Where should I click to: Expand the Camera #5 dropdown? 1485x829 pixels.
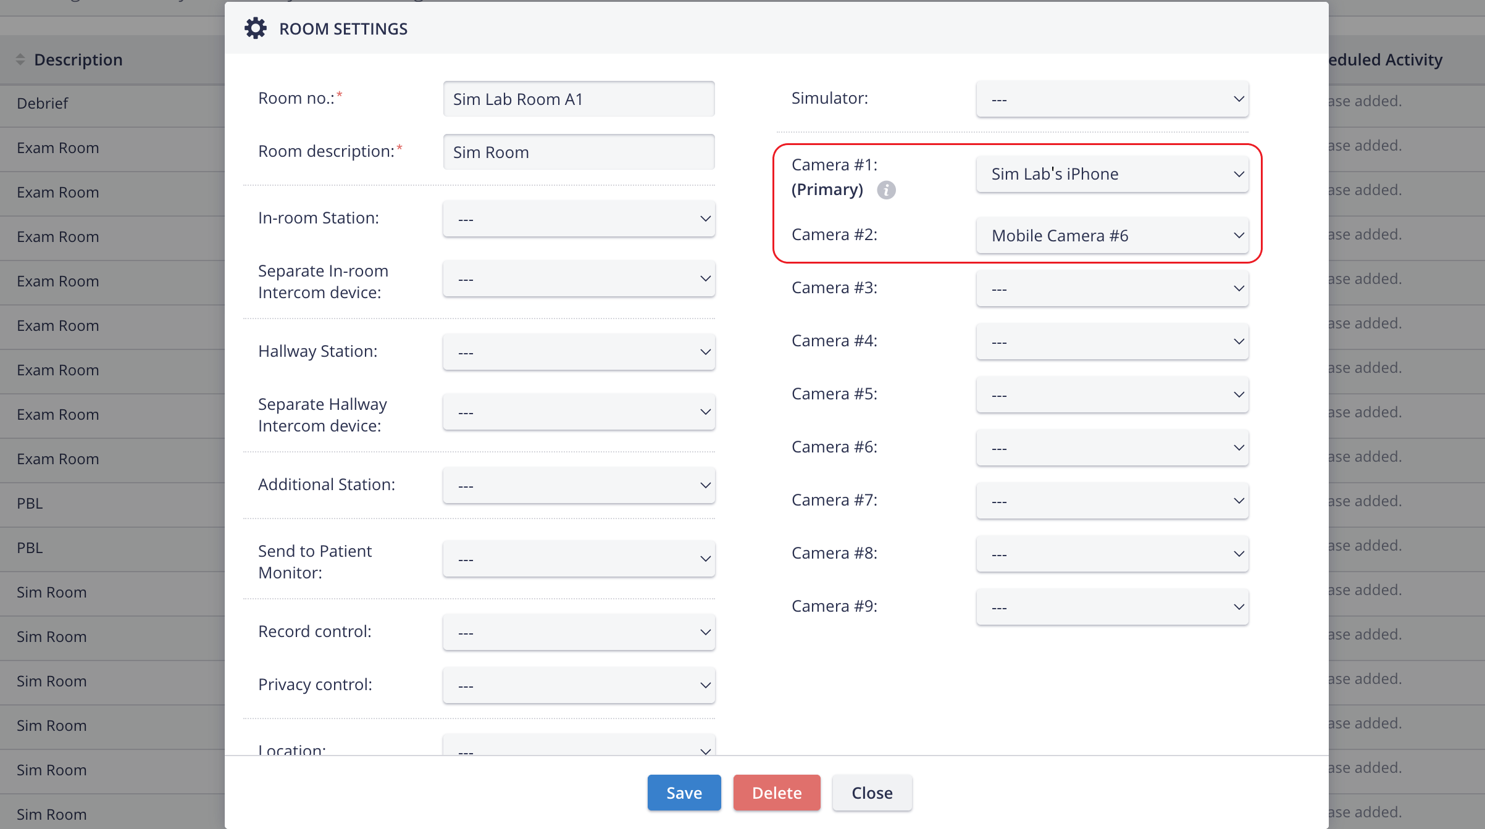tap(1112, 394)
